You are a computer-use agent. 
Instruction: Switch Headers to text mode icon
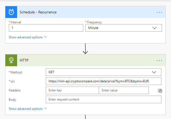point(160,91)
